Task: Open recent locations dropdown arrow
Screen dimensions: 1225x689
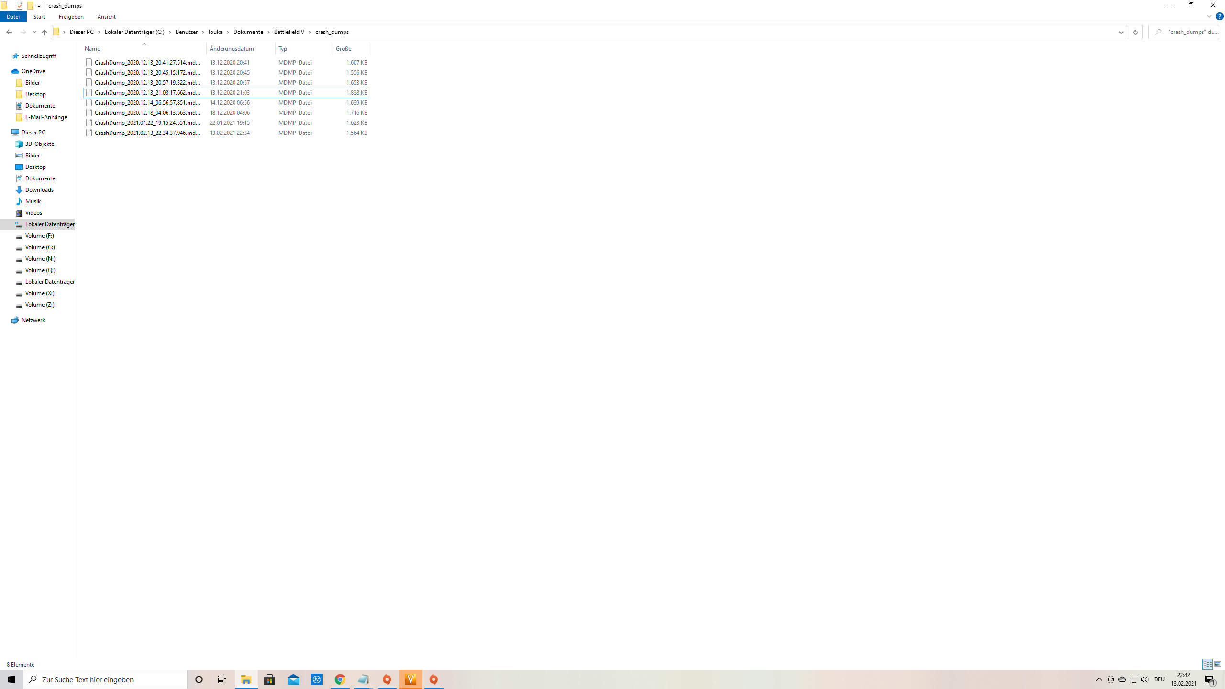Action: click(34, 32)
